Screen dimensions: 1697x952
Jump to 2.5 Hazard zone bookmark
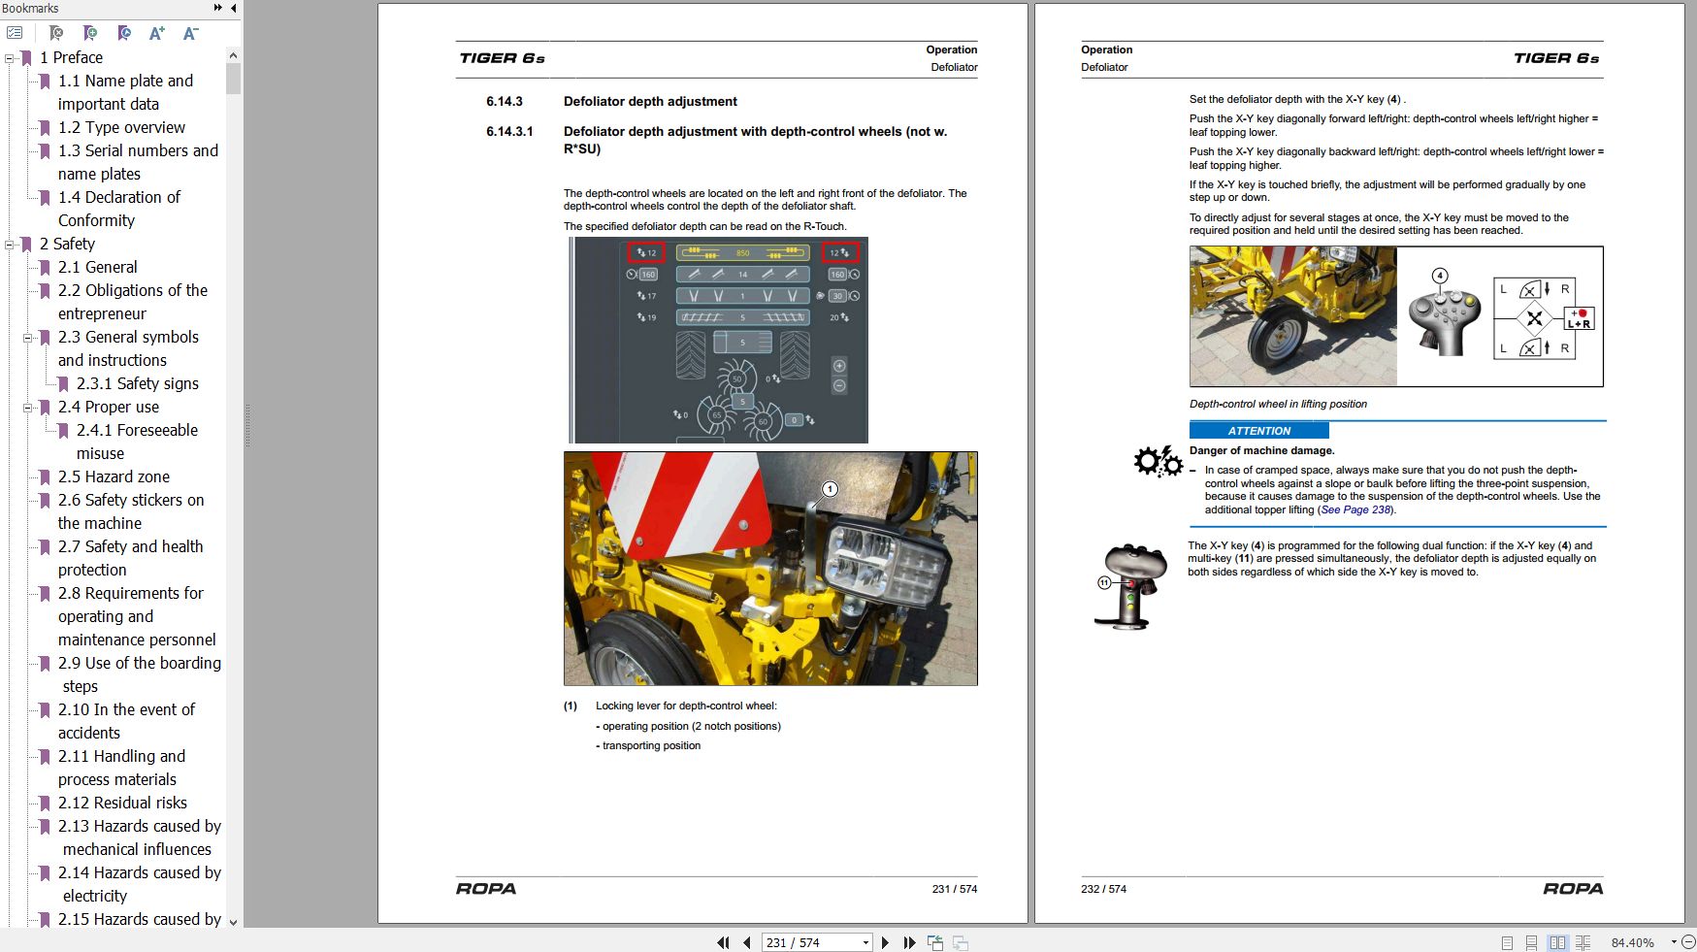(114, 476)
